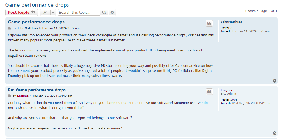Click search magnifier icon button

(104, 12)
